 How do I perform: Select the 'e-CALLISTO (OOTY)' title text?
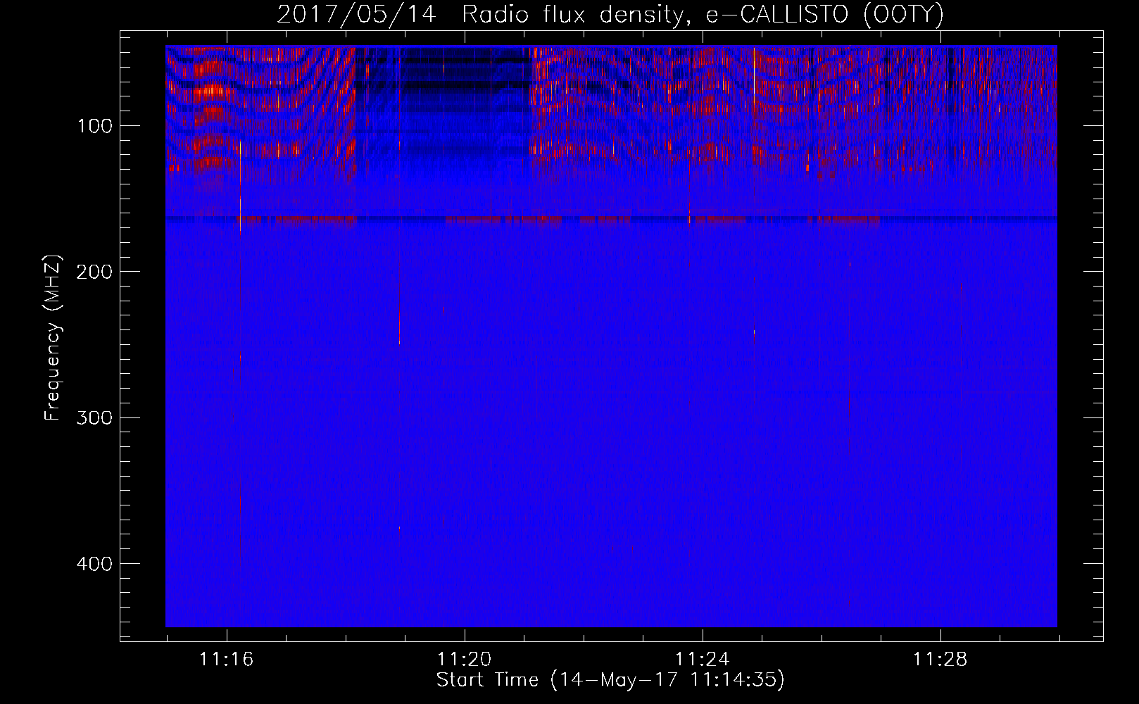point(824,15)
